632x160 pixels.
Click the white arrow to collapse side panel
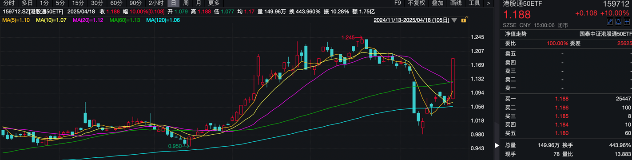[497, 145]
